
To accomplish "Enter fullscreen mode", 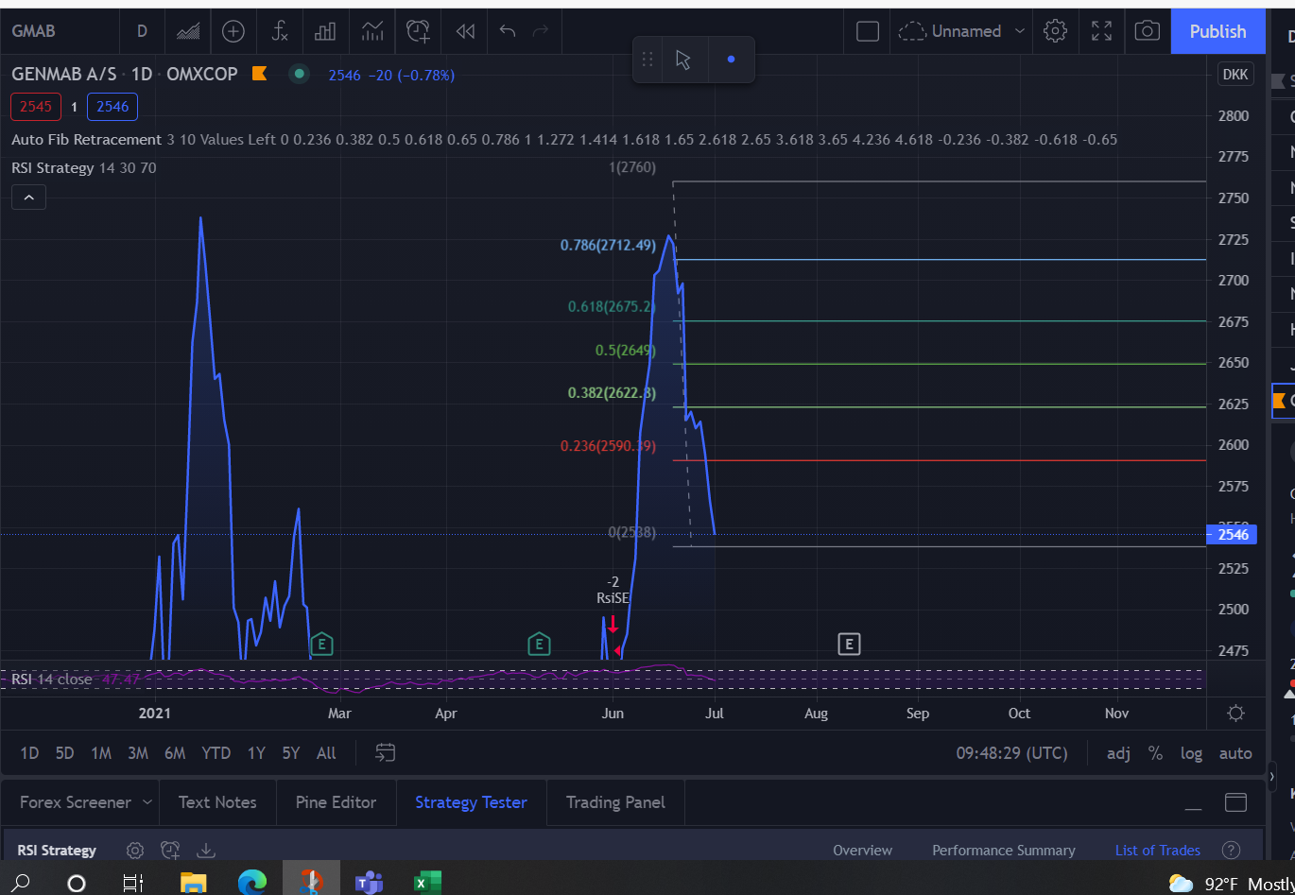I will tap(1101, 31).
